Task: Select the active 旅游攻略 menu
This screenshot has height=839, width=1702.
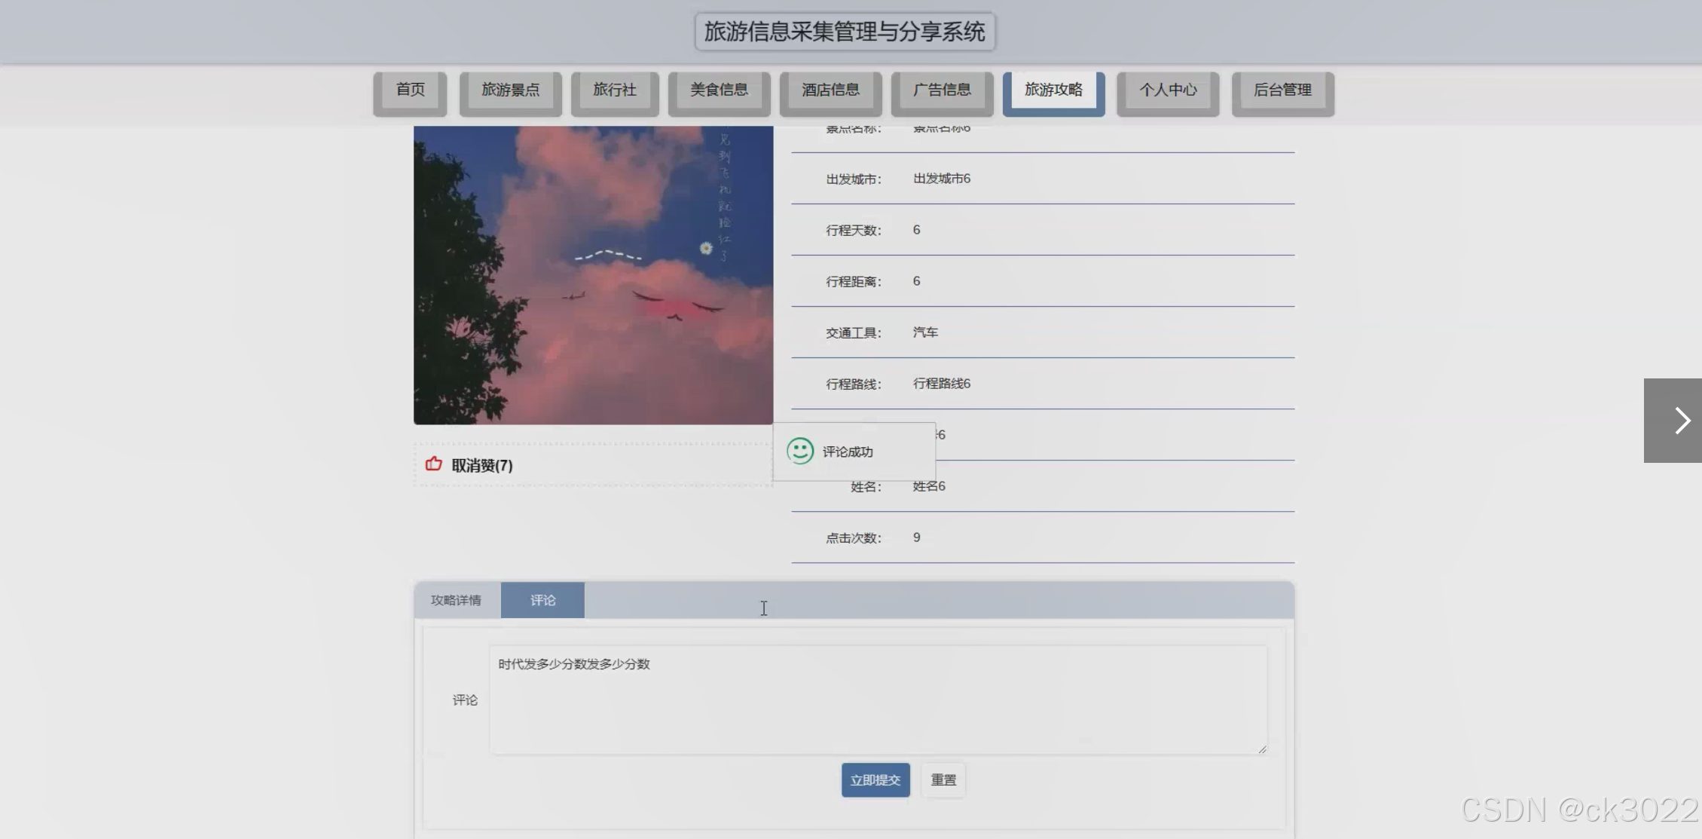Action: pyautogui.click(x=1053, y=90)
